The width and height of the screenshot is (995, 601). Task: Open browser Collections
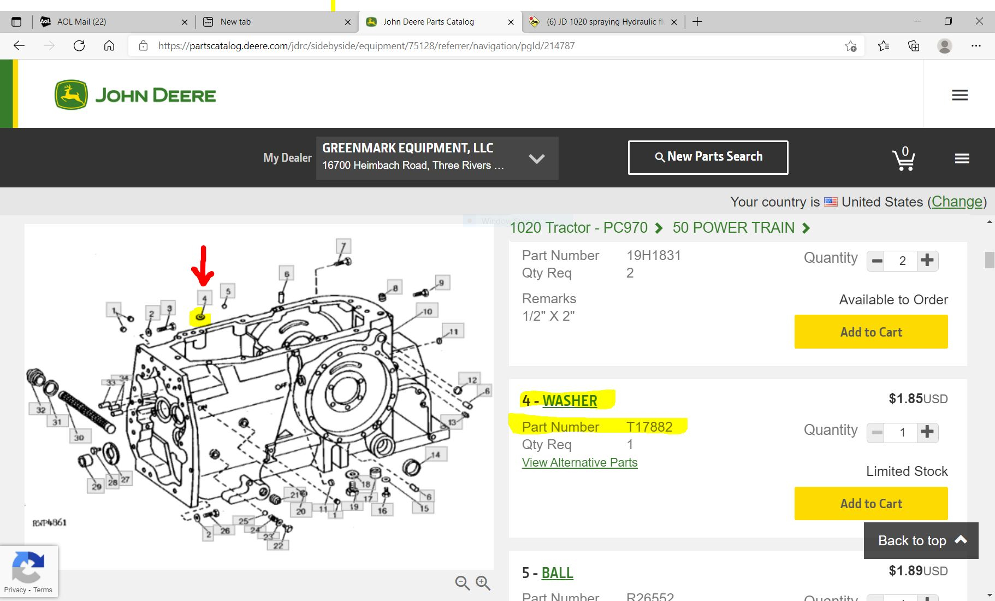coord(914,46)
